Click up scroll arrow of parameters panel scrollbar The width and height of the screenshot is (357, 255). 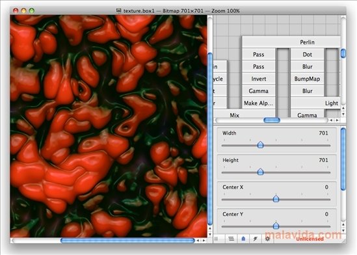[343, 224]
